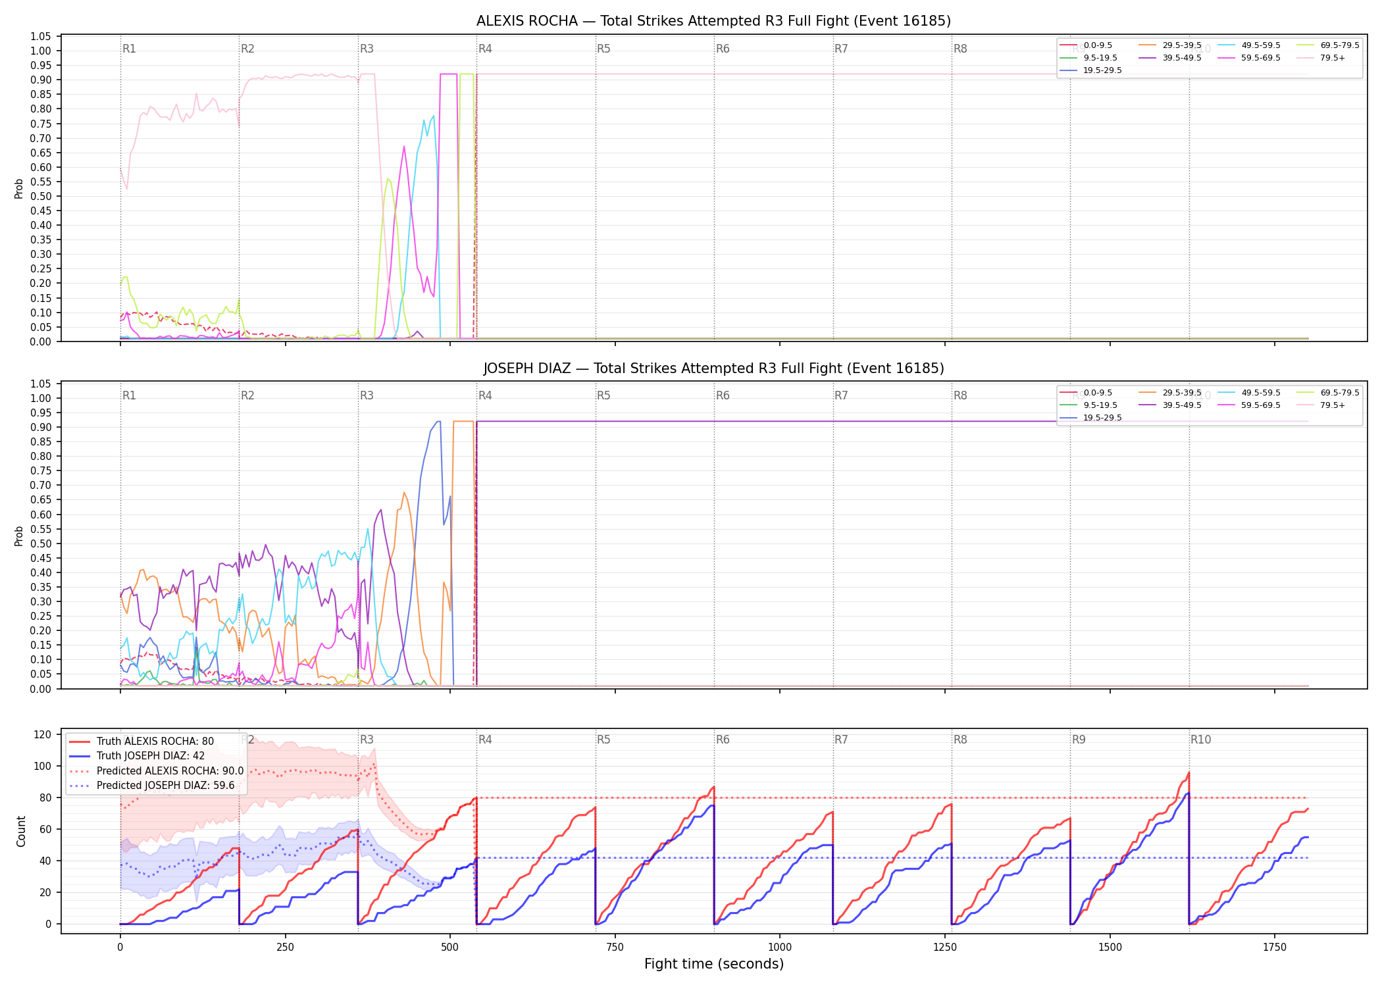Pick '59.5-69.5' legend entry in Joseph Diaz chart
The height and width of the screenshot is (987, 1382).
pyautogui.click(x=1249, y=405)
